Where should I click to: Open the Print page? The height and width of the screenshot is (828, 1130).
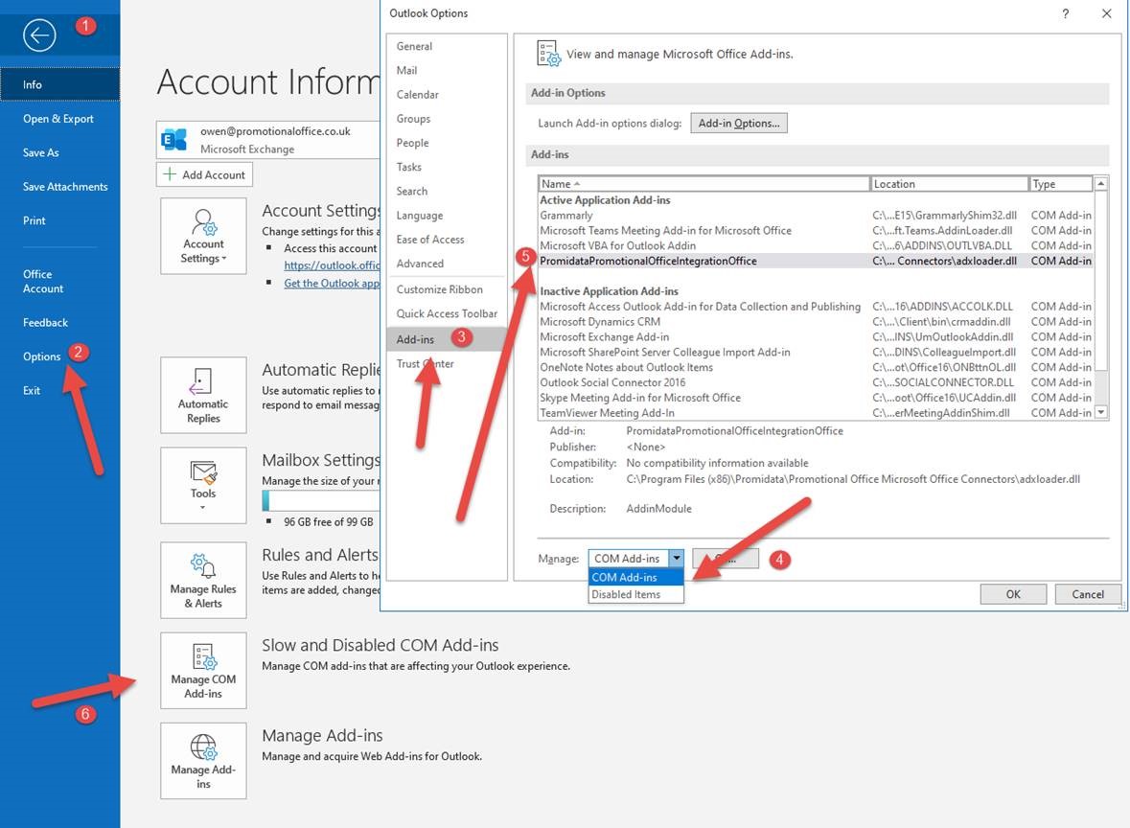pos(59,220)
